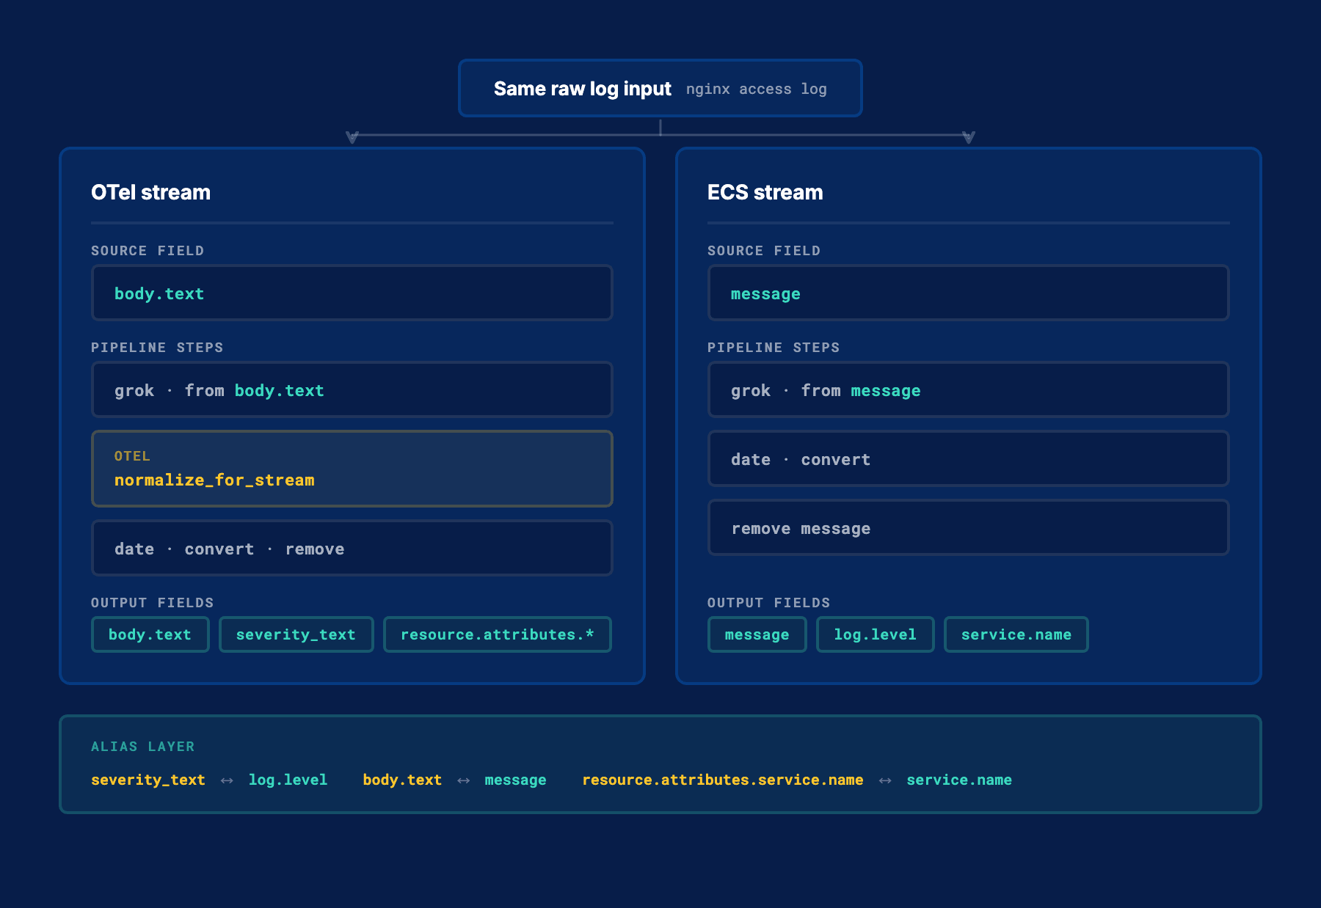Toggle the severity_text to log.level alias mapping
The height and width of the screenshot is (908, 1321).
pyautogui.click(x=208, y=780)
